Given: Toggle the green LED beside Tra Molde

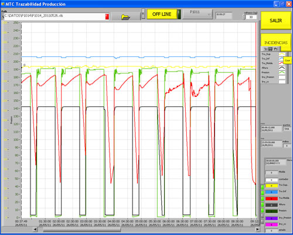Looking at the screenshot, I should pyautogui.click(x=263, y=199).
